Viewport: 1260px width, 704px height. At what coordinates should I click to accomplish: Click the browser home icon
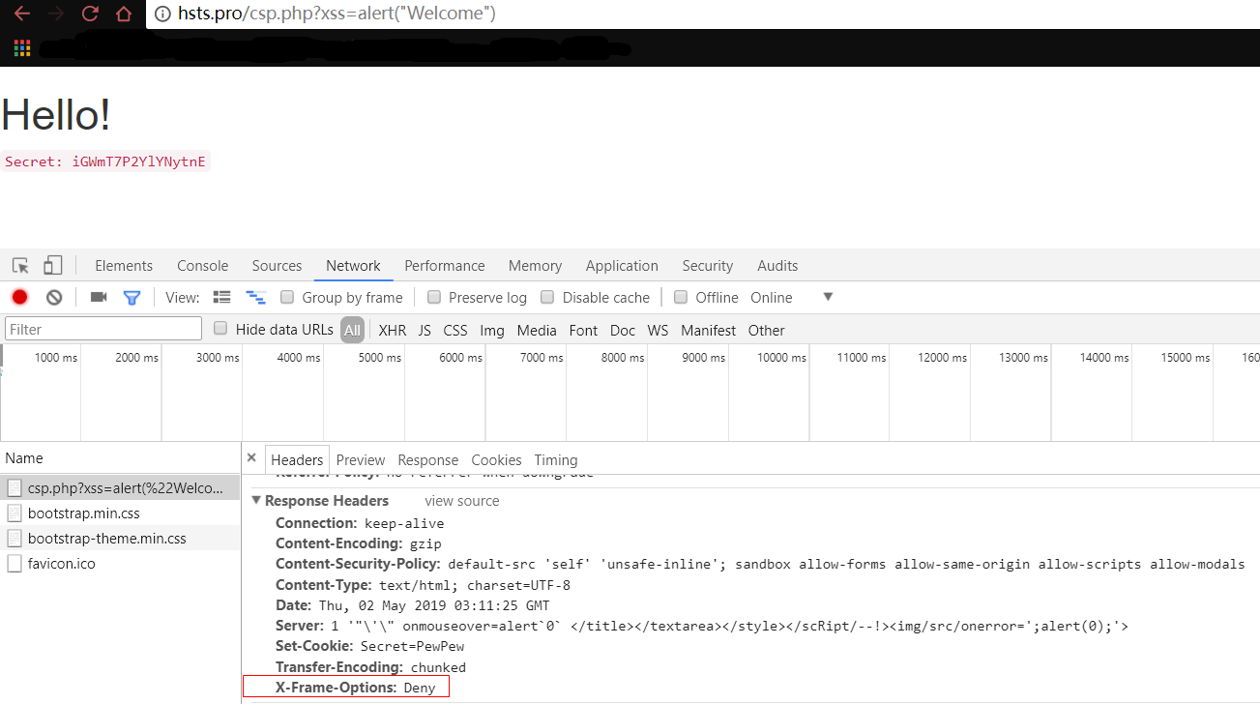124,14
